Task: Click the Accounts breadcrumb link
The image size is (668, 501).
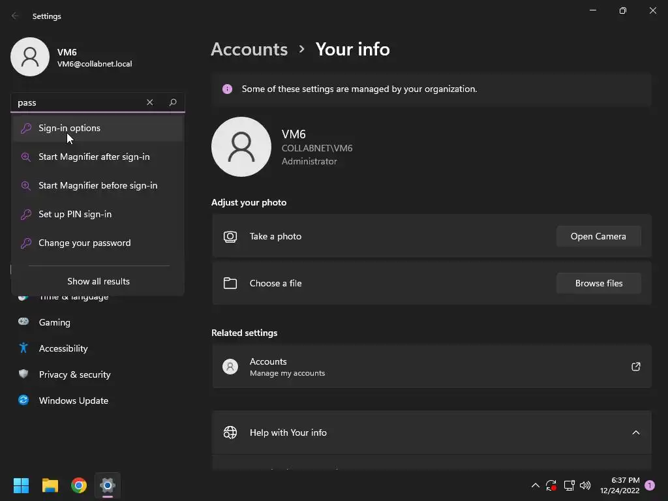Action: click(249, 49)
